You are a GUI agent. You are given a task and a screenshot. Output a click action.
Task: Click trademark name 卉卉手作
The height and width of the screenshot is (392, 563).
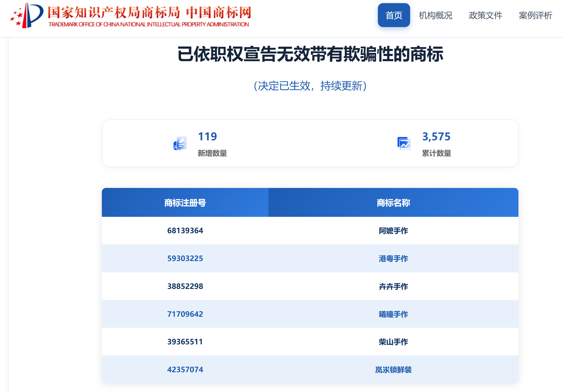point(393,286)
